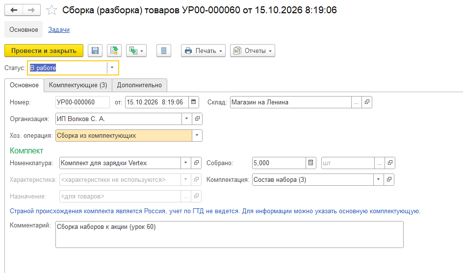Viewport: 463px width, 273px height.
Task: Expand the Статус dropdown
Action: [112, 68]
